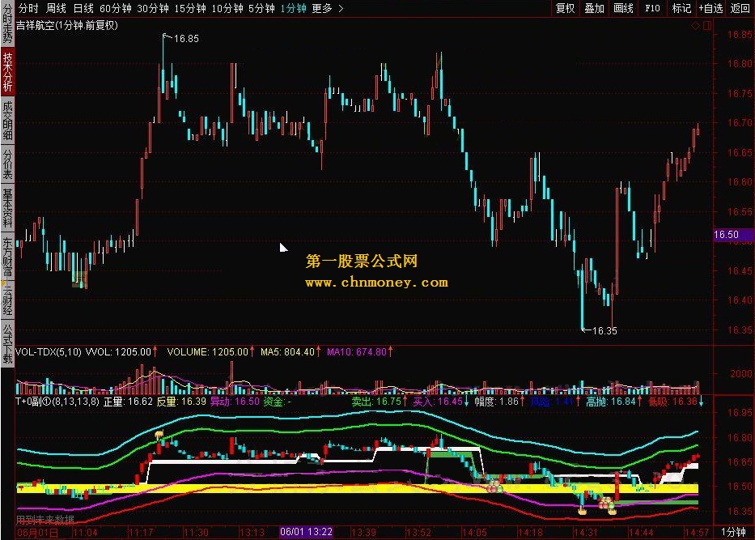Click the signal marker icon near 11:17 in T+0 panel
The image size is (755, 540).
click(160, 436)
